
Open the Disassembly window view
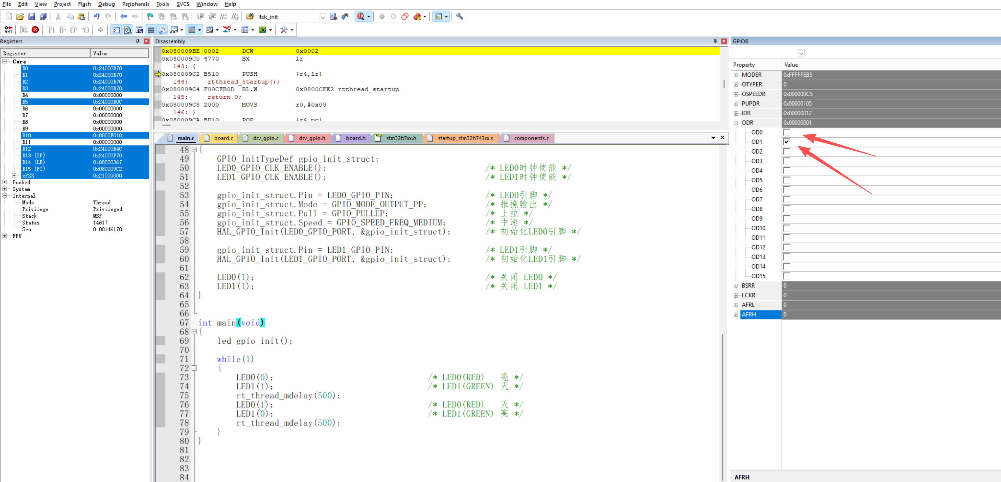[128, 29]
